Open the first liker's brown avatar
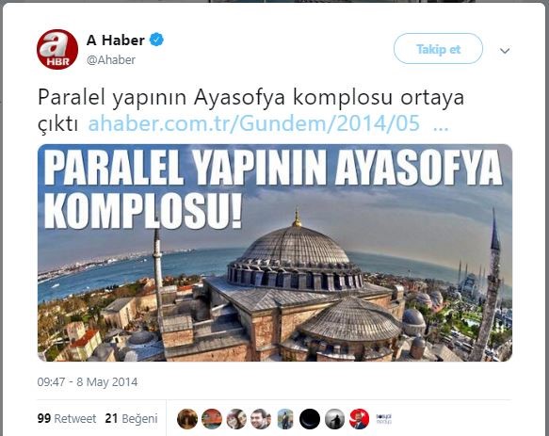549x436 pixels. pyautogui.click(x=187, y=419)
